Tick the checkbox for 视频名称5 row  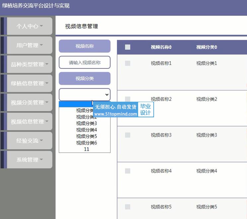(x=127, y=207)
